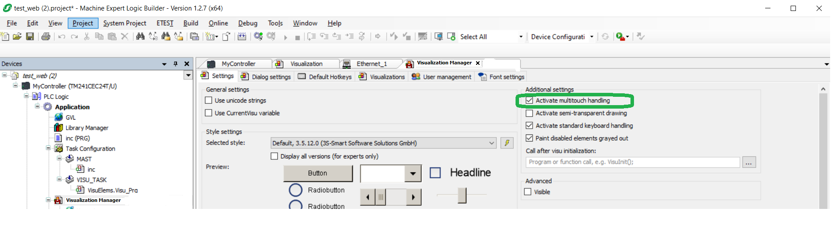Click the Logout gear icon
This screenshot has width=831, height=226.
271,36
